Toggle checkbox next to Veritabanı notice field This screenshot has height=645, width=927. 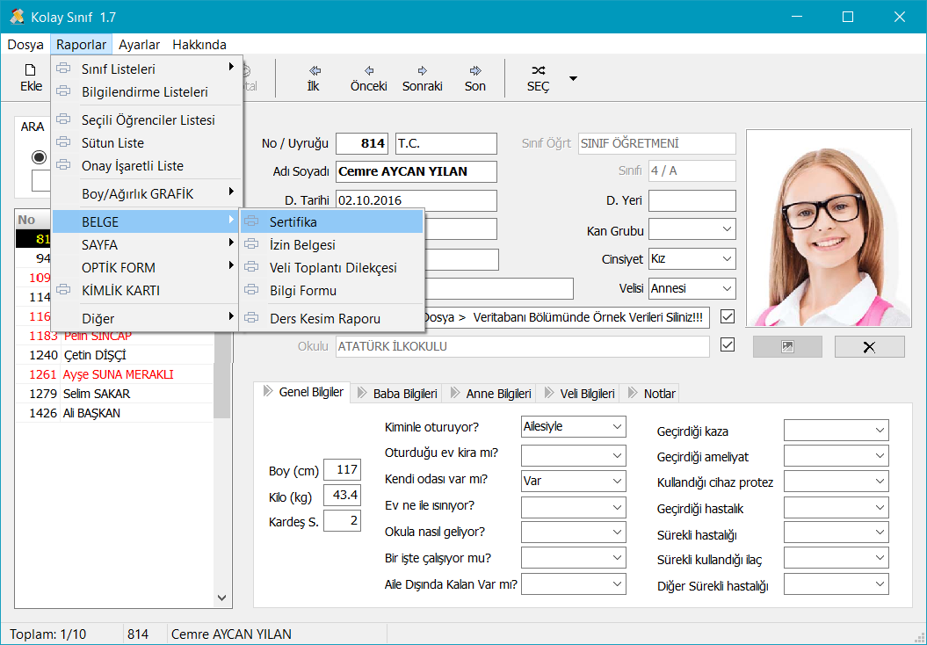(727, 316)
